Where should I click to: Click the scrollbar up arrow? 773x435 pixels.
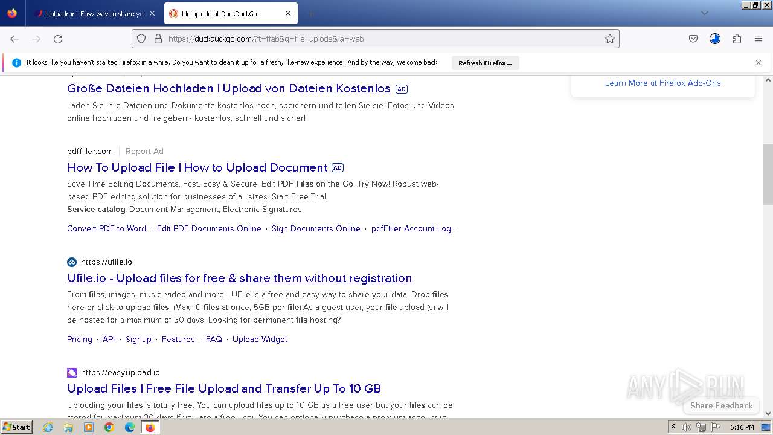tap(768, 80)
